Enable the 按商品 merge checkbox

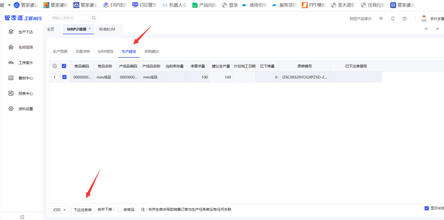tap(120, 210)
